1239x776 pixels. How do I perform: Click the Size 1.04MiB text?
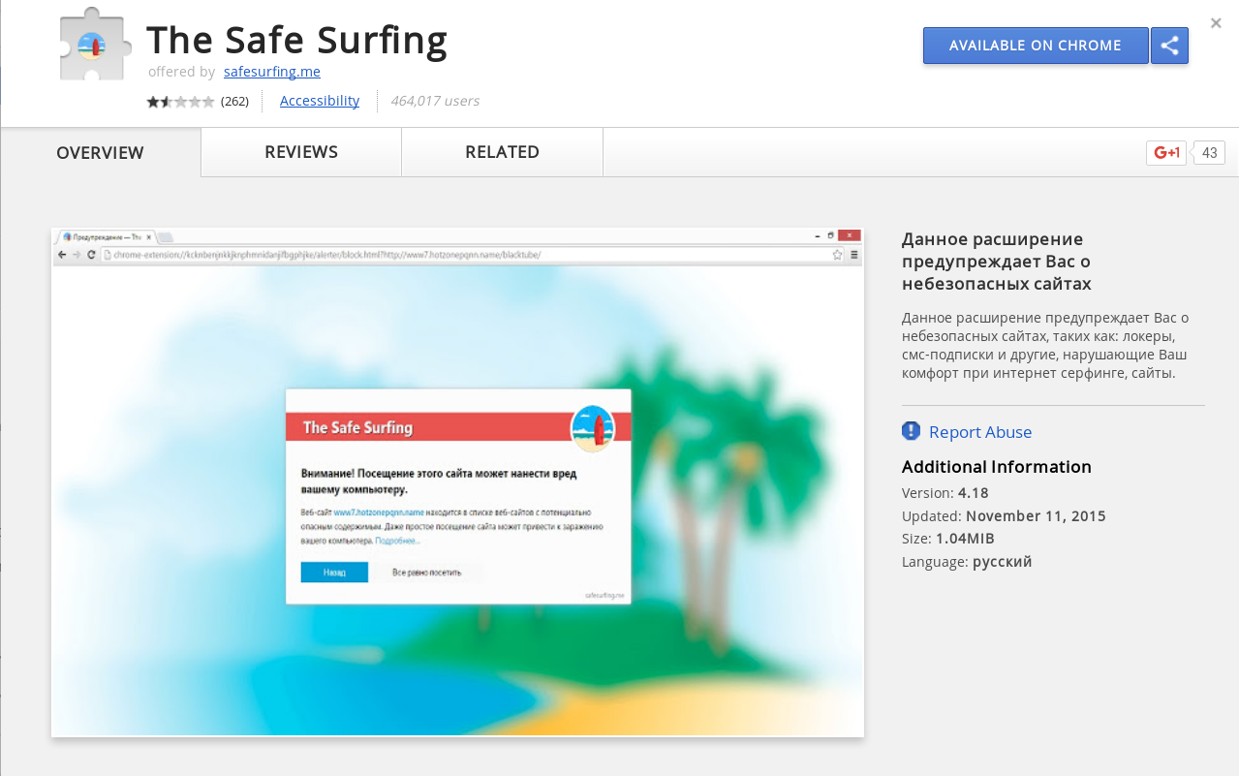point(948,539)
